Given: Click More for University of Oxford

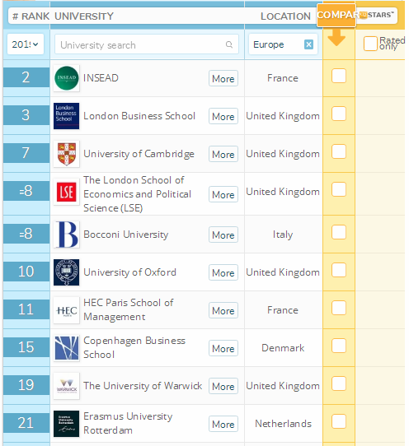Looking at the screenshot, I should coord(223,272).
